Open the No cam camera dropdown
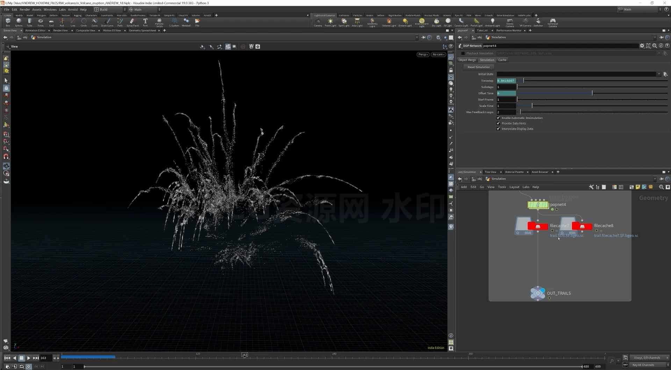This screenshot has height=370, width=671. pos(438,55)
